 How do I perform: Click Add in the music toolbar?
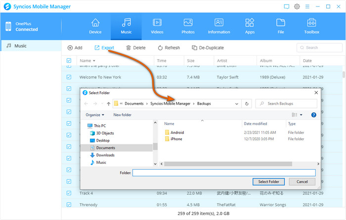point(75,48)
